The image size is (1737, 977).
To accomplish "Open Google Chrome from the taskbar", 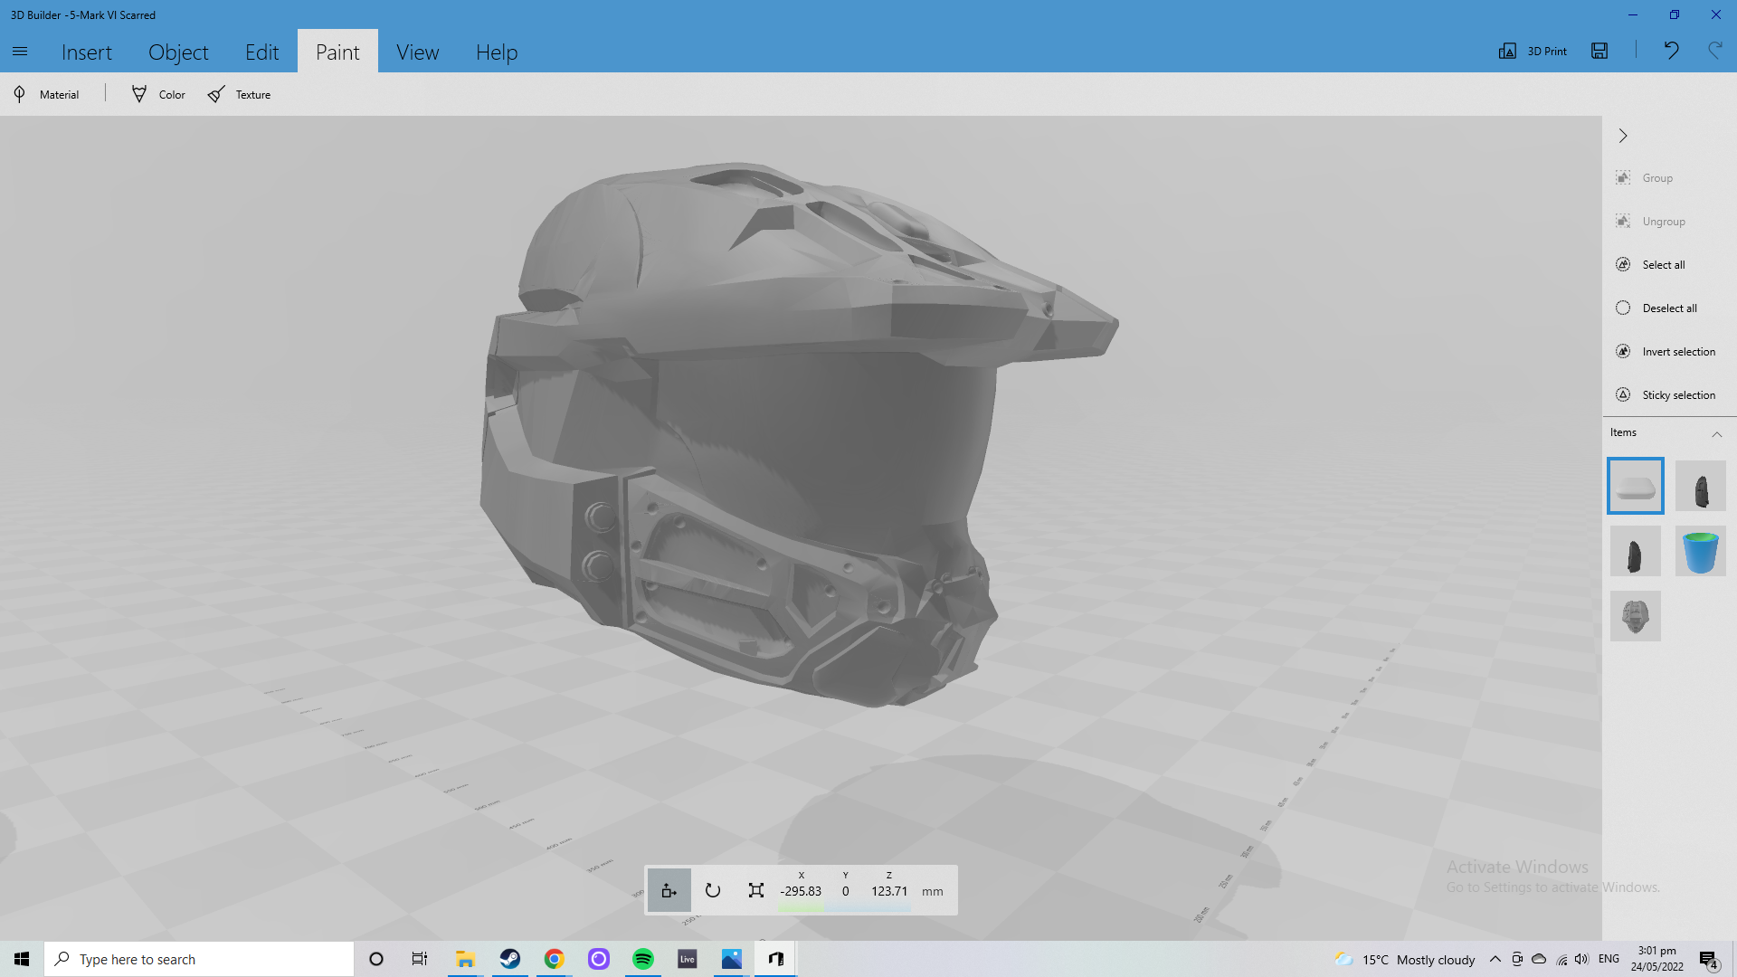I will click(x=554, y=959).
